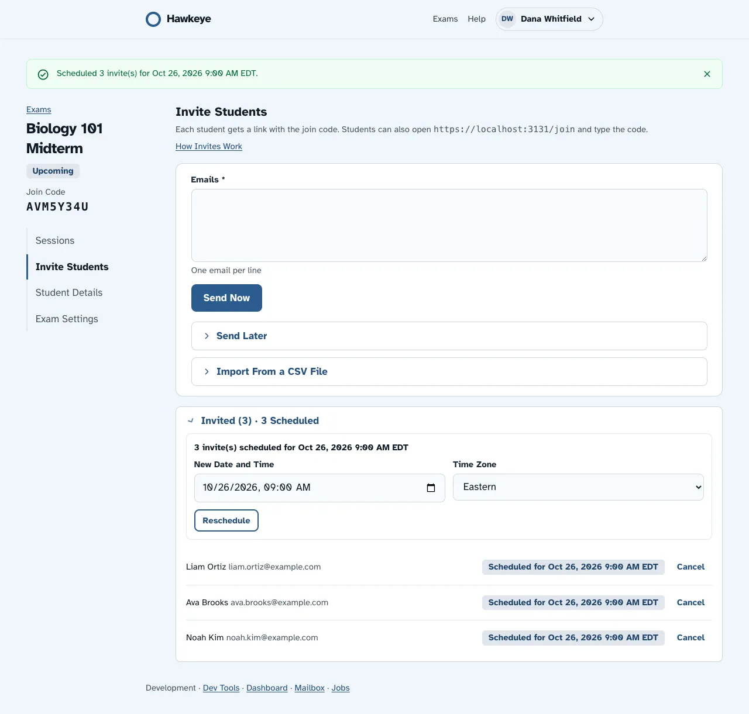Screen dimensions: 749x714
Task: Click the scheduled badge in Liam Ortiz's row
Action: click(x=573, y=567)
